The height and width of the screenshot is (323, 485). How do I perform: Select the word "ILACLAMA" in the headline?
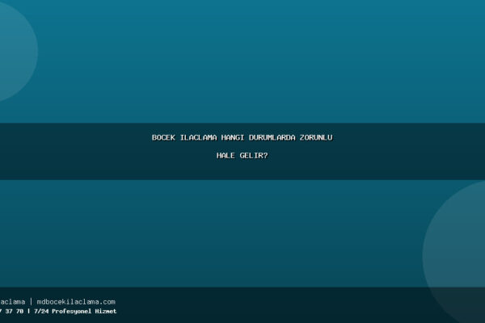pos(198,137)
